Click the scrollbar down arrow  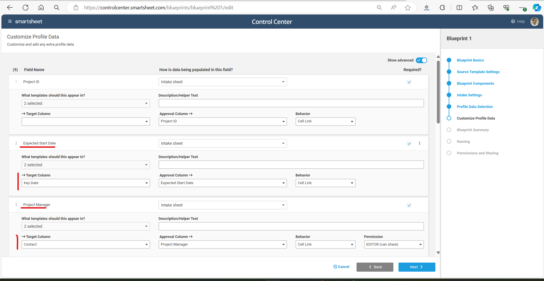[x=438, y=253]
